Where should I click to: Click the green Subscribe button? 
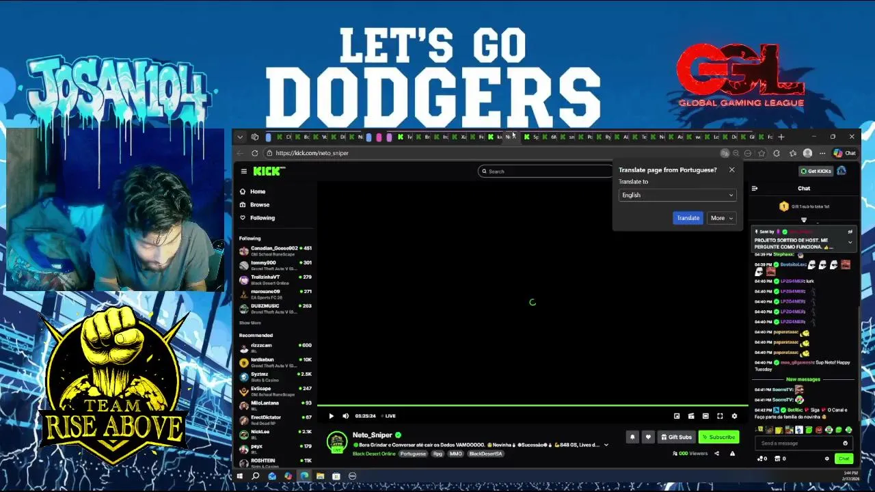718,437
